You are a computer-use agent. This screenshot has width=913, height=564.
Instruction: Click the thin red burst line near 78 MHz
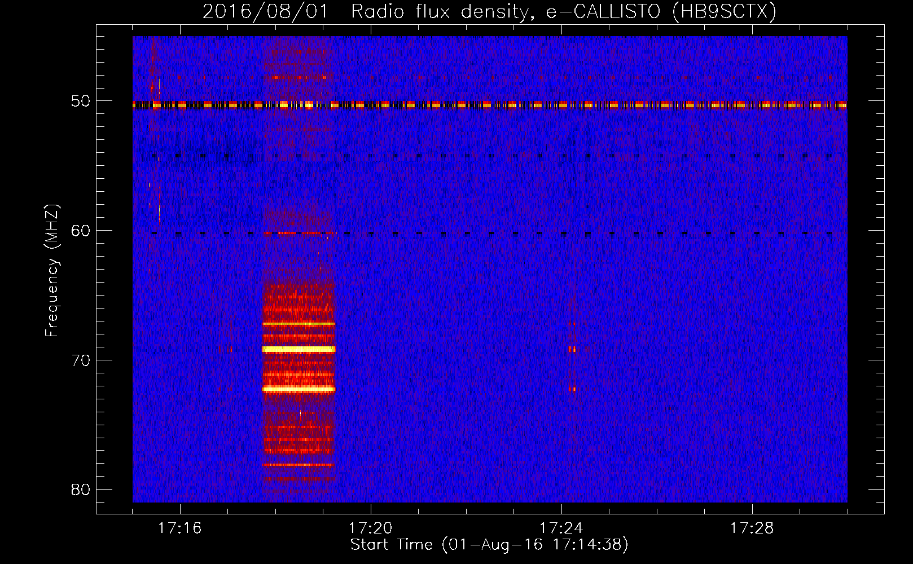299,465
